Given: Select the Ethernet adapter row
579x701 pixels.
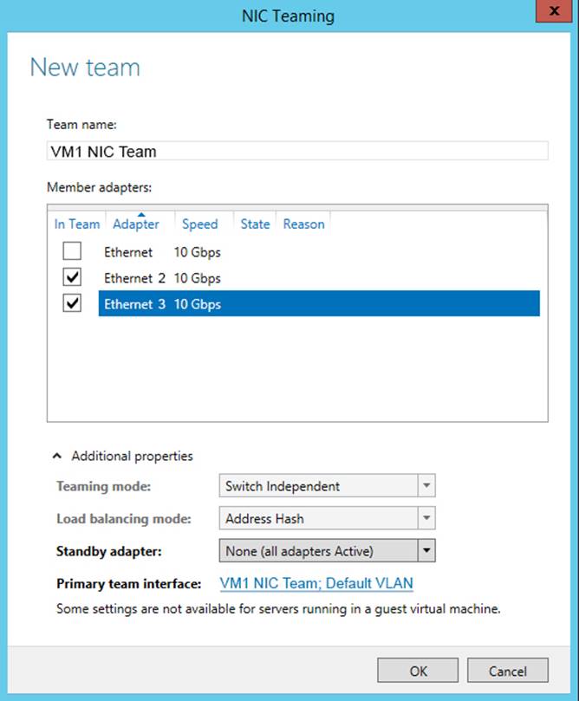Looking at the screenshot, I should pos(260,252).
